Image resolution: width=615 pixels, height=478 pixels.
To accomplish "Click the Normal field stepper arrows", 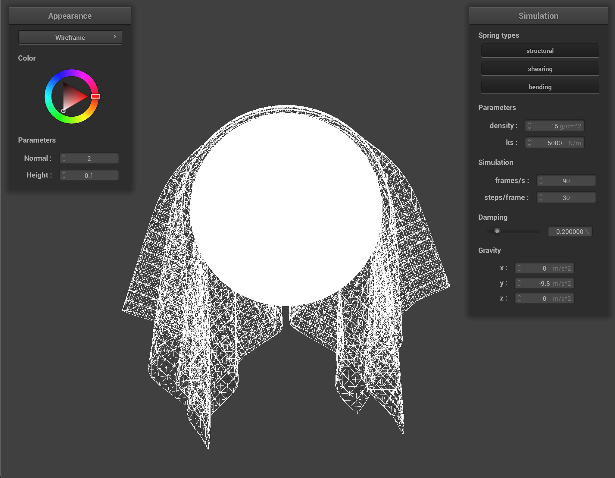I will (x=64, y=158).
